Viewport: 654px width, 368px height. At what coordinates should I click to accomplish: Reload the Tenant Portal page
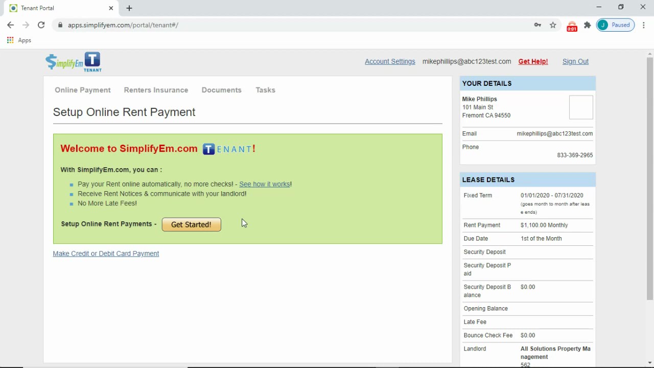pos(41,25)
